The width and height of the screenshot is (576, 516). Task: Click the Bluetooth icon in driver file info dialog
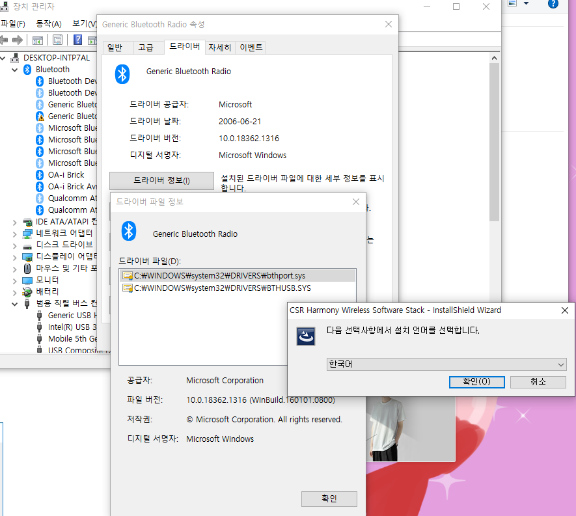129,231
